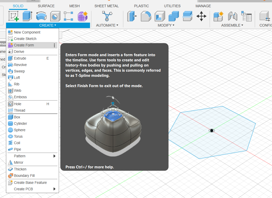This screenshot has height=198, width=272.
Task: Choose New Component from Create menu
Action: pyautogui.click(x=32, y=32)
